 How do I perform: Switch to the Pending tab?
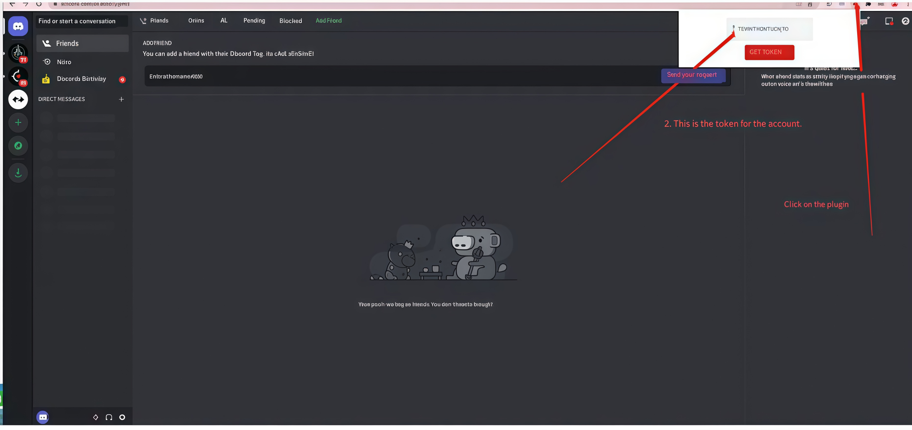click(254, 20)
